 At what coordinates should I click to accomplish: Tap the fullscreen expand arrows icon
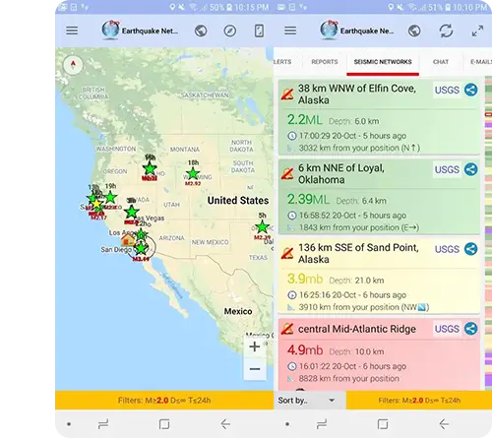coord(477,31)
